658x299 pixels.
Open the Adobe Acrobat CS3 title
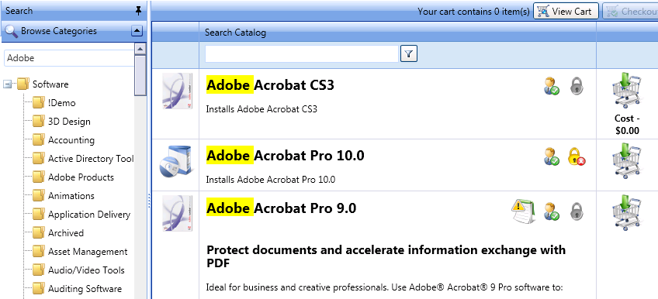click(x=270, y=85)
